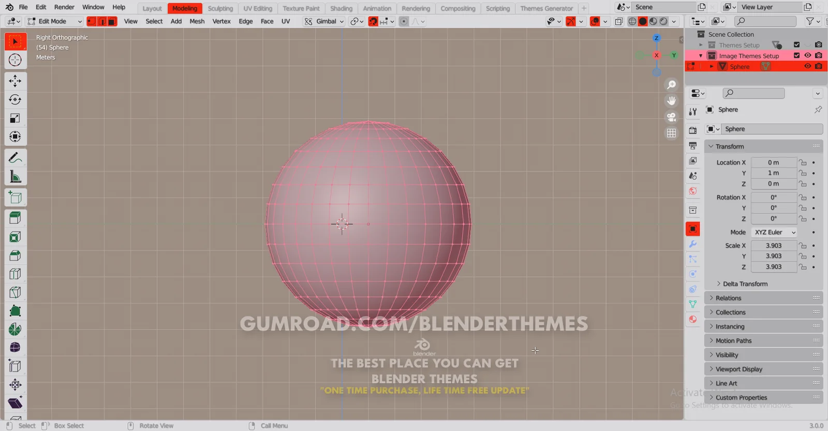Toggle camera view icon
Screen dimensions: 828x431
click(x=672, y=117)
